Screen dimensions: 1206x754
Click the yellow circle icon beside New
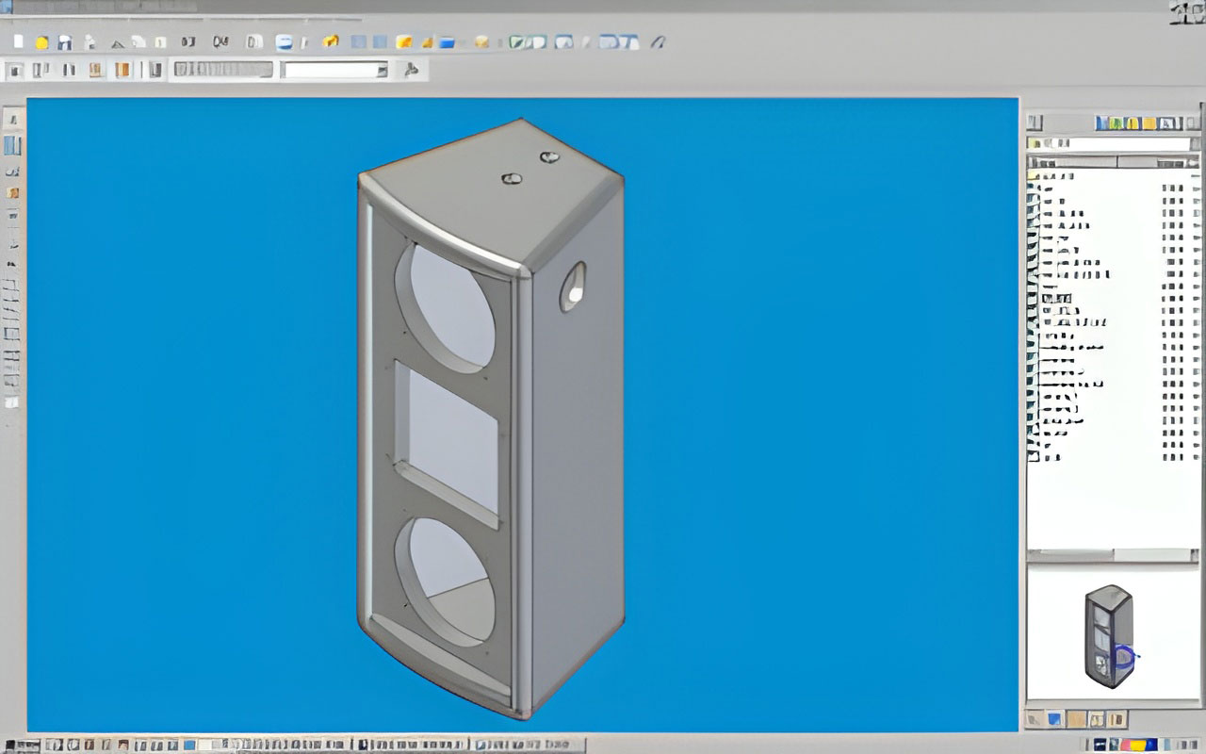click(x=41, y=41)
